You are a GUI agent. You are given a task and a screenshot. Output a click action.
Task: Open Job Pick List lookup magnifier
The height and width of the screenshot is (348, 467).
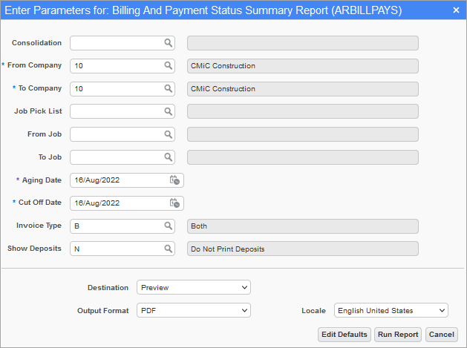[169, 111]
